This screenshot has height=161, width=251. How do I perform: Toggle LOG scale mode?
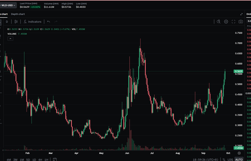(230, 160)
